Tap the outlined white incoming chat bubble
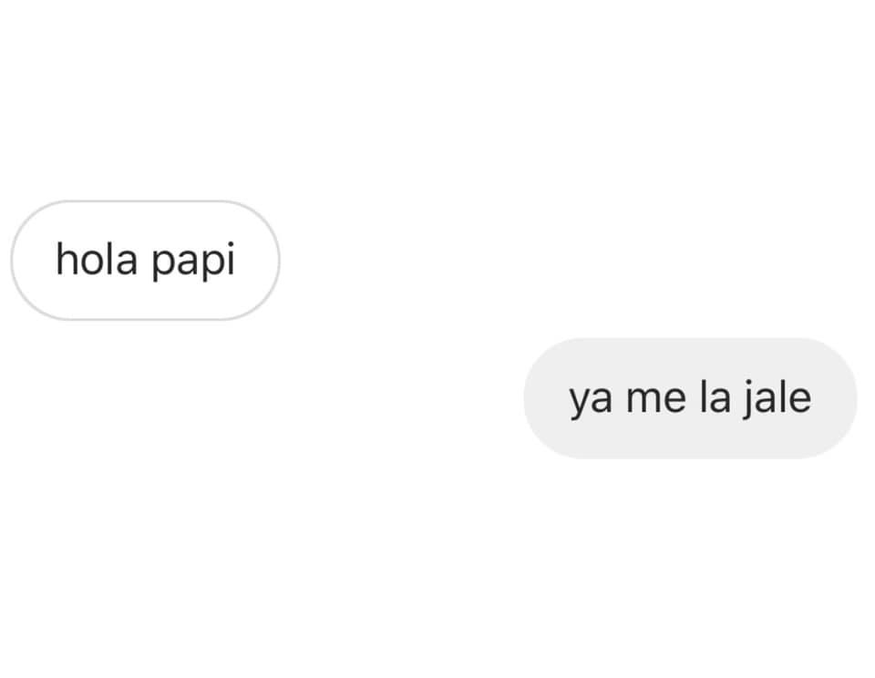Screen dimensions: 875x678 [x=145, y=260]
